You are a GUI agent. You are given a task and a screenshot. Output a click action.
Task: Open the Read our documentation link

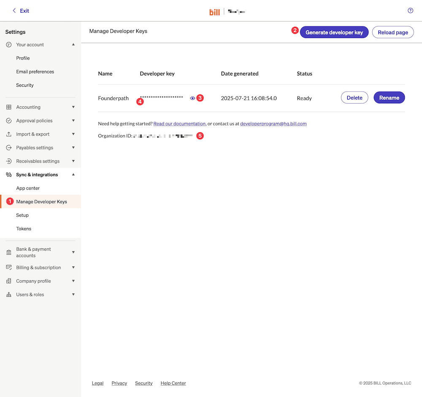pyautogui.click(x=179, y=123)
